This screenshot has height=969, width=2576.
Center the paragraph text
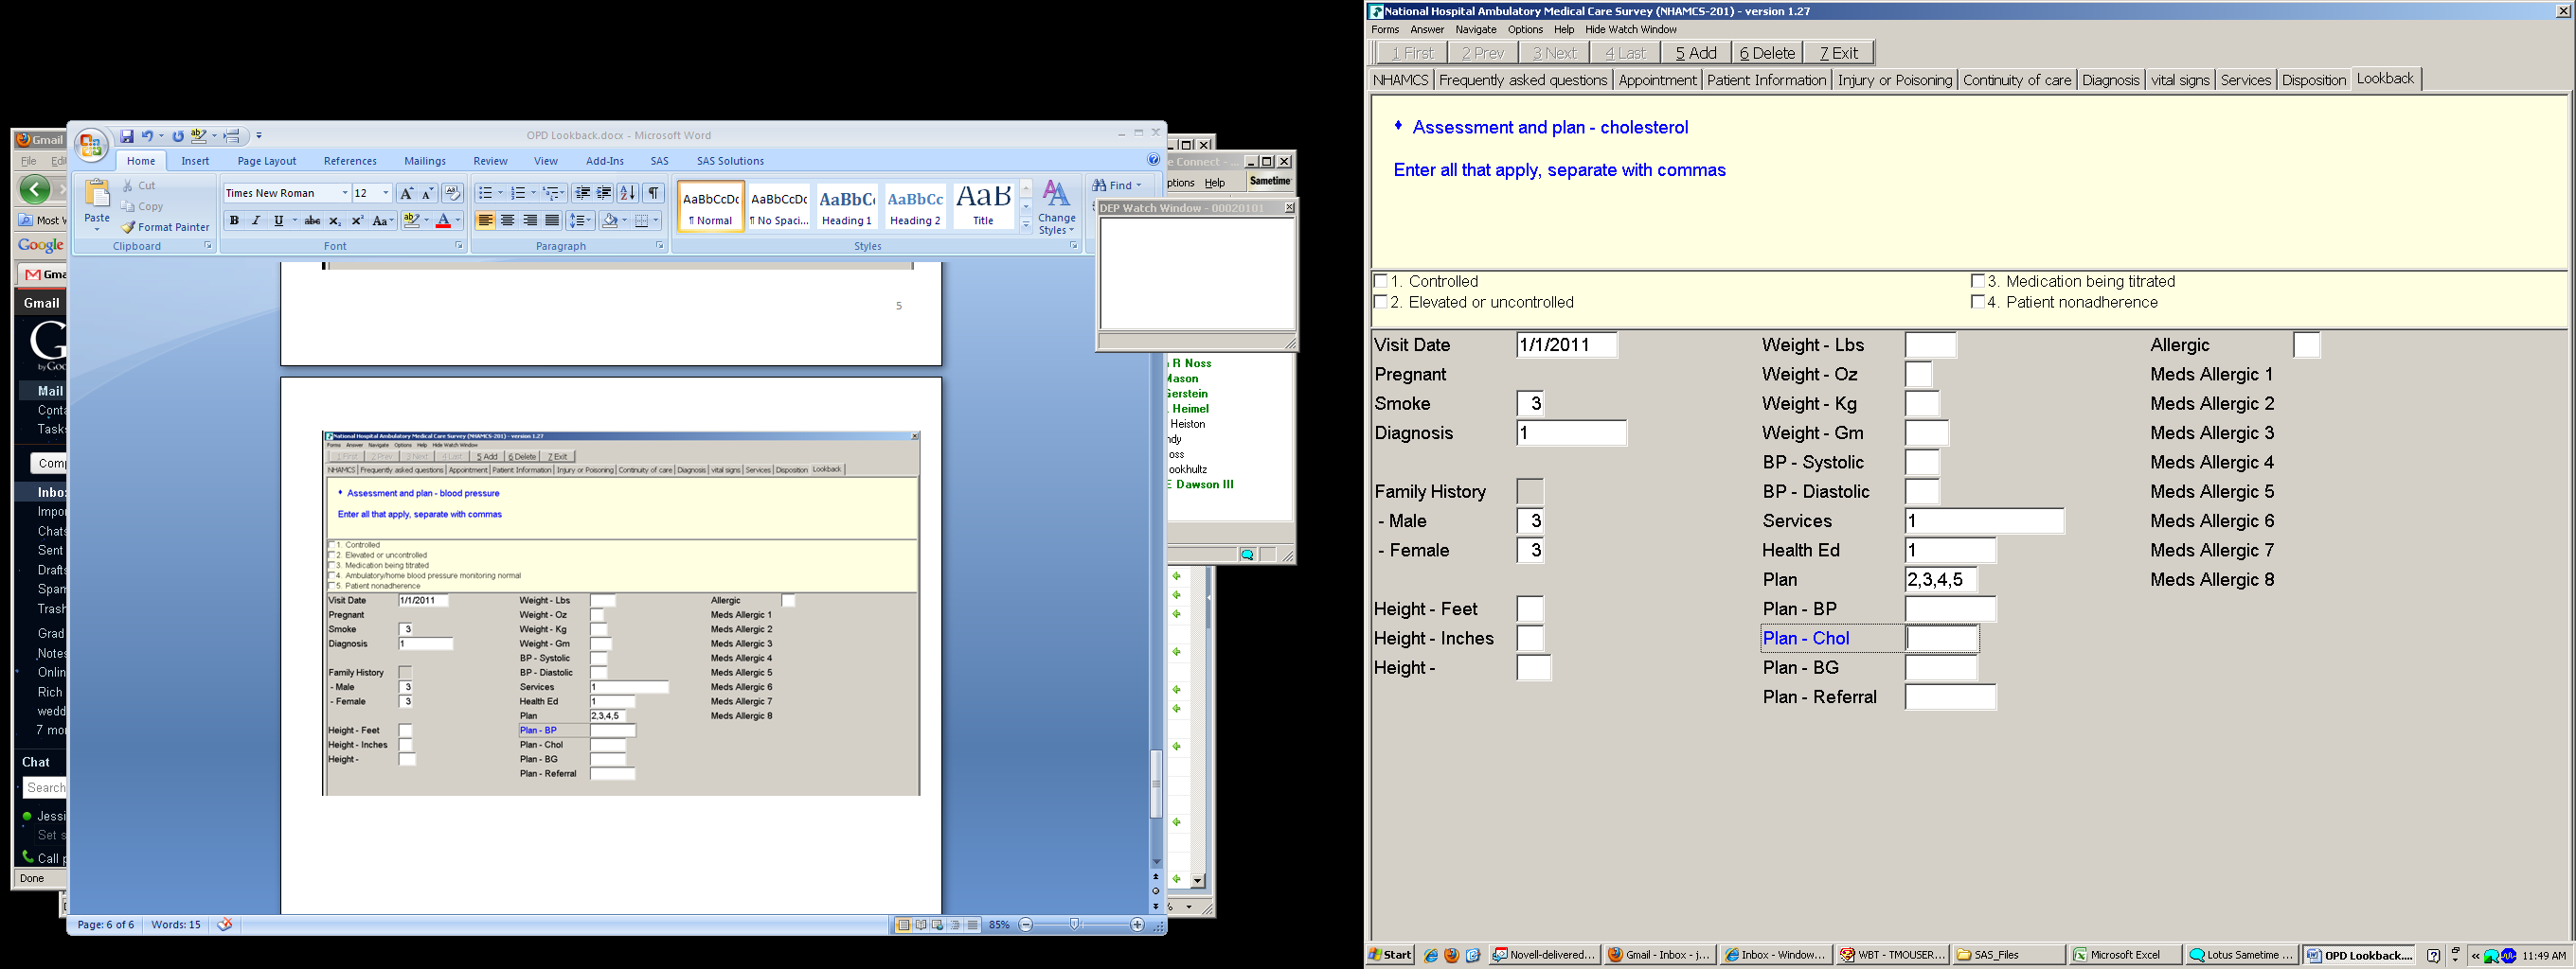tap(507, 220)
